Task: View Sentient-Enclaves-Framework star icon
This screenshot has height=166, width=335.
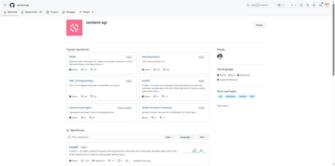Action: tap(152, 118)
